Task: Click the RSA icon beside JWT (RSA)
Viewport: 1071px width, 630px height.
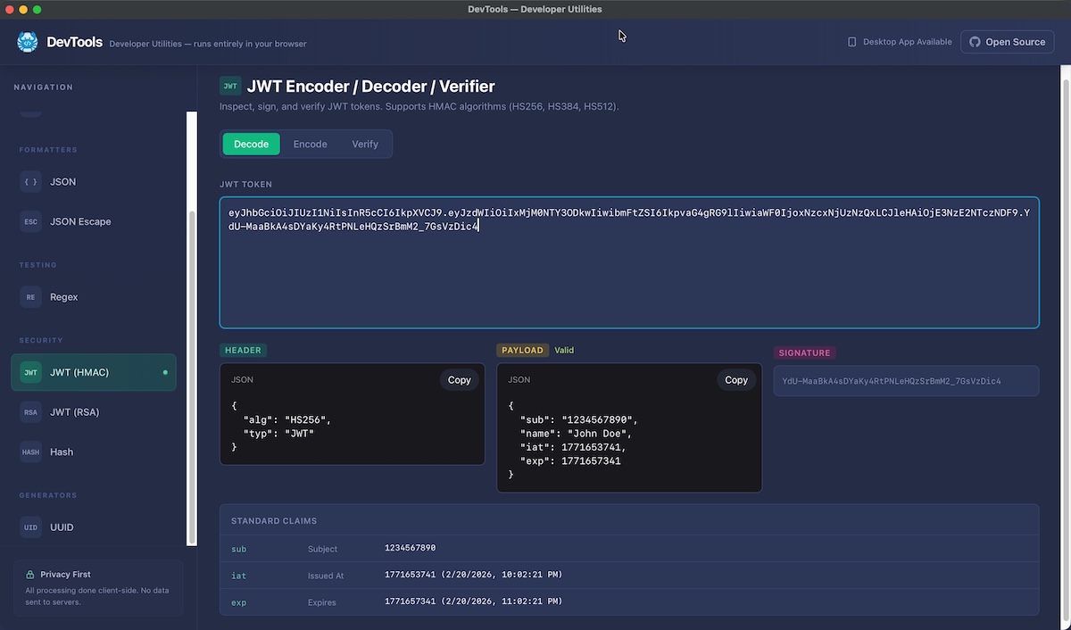Action: [31, 412]
